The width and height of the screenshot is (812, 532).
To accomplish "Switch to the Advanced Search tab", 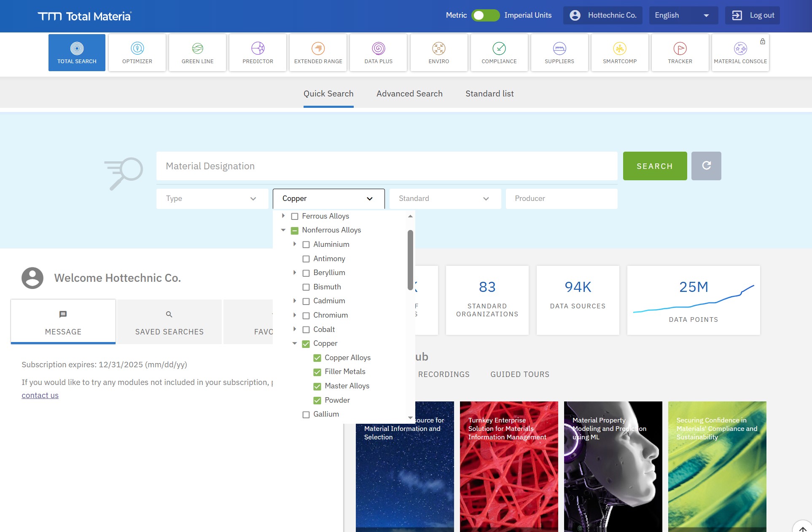I will coord(409,94).
